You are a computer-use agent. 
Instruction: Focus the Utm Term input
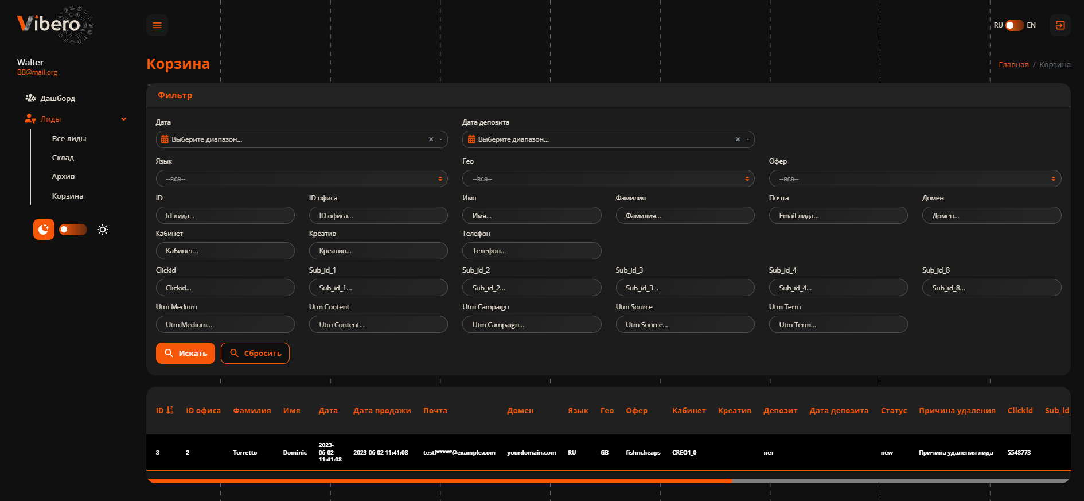[x=838, y=325]
